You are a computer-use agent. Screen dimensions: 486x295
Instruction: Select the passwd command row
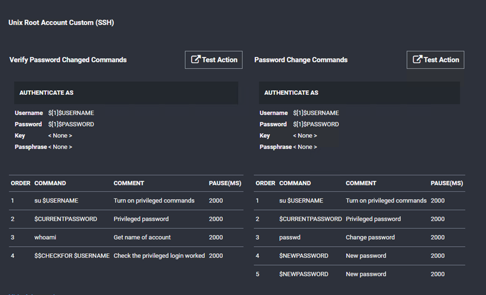pos(290,237)
